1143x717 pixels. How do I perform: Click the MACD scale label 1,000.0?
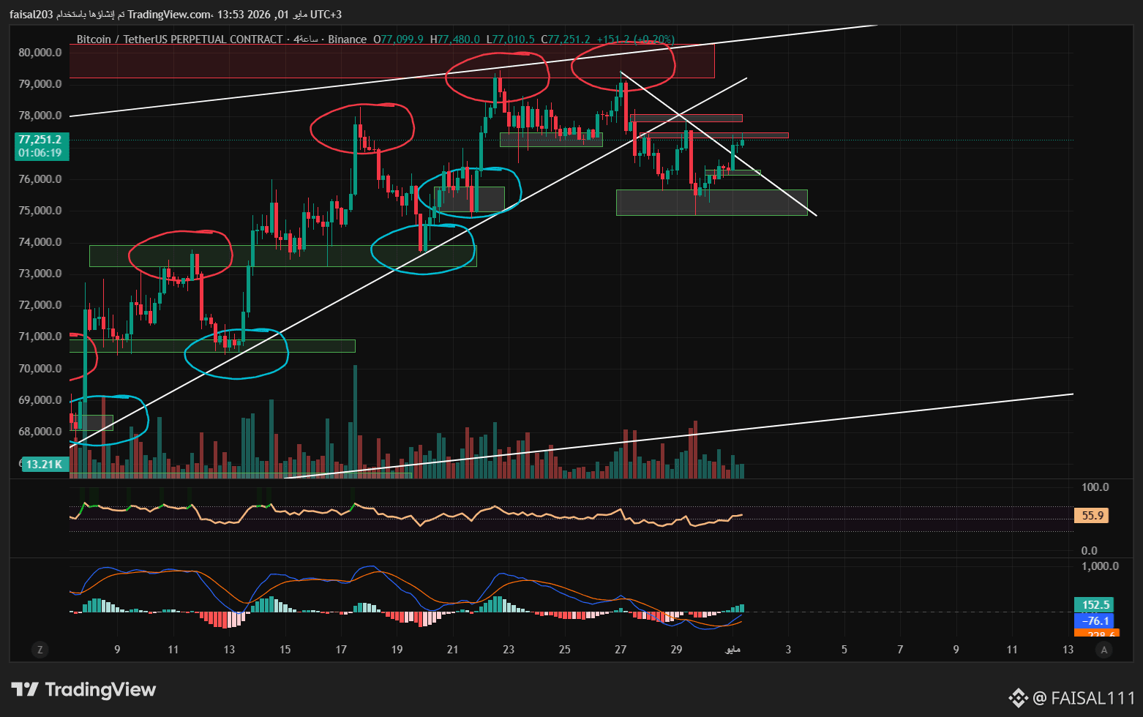pyautogui.click(x=1100, y=566)
